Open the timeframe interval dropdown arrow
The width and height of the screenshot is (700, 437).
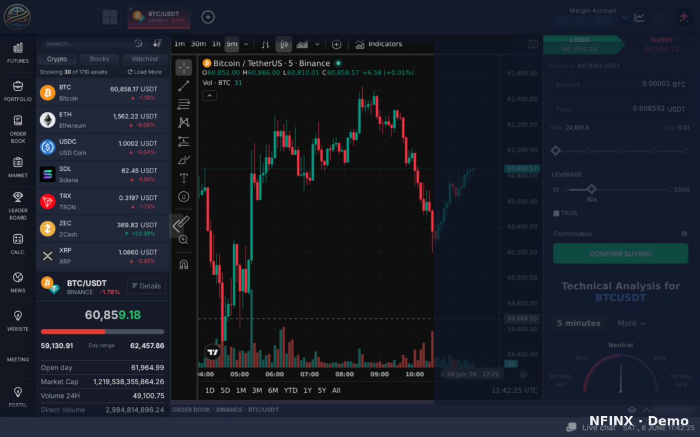(246, 44)
